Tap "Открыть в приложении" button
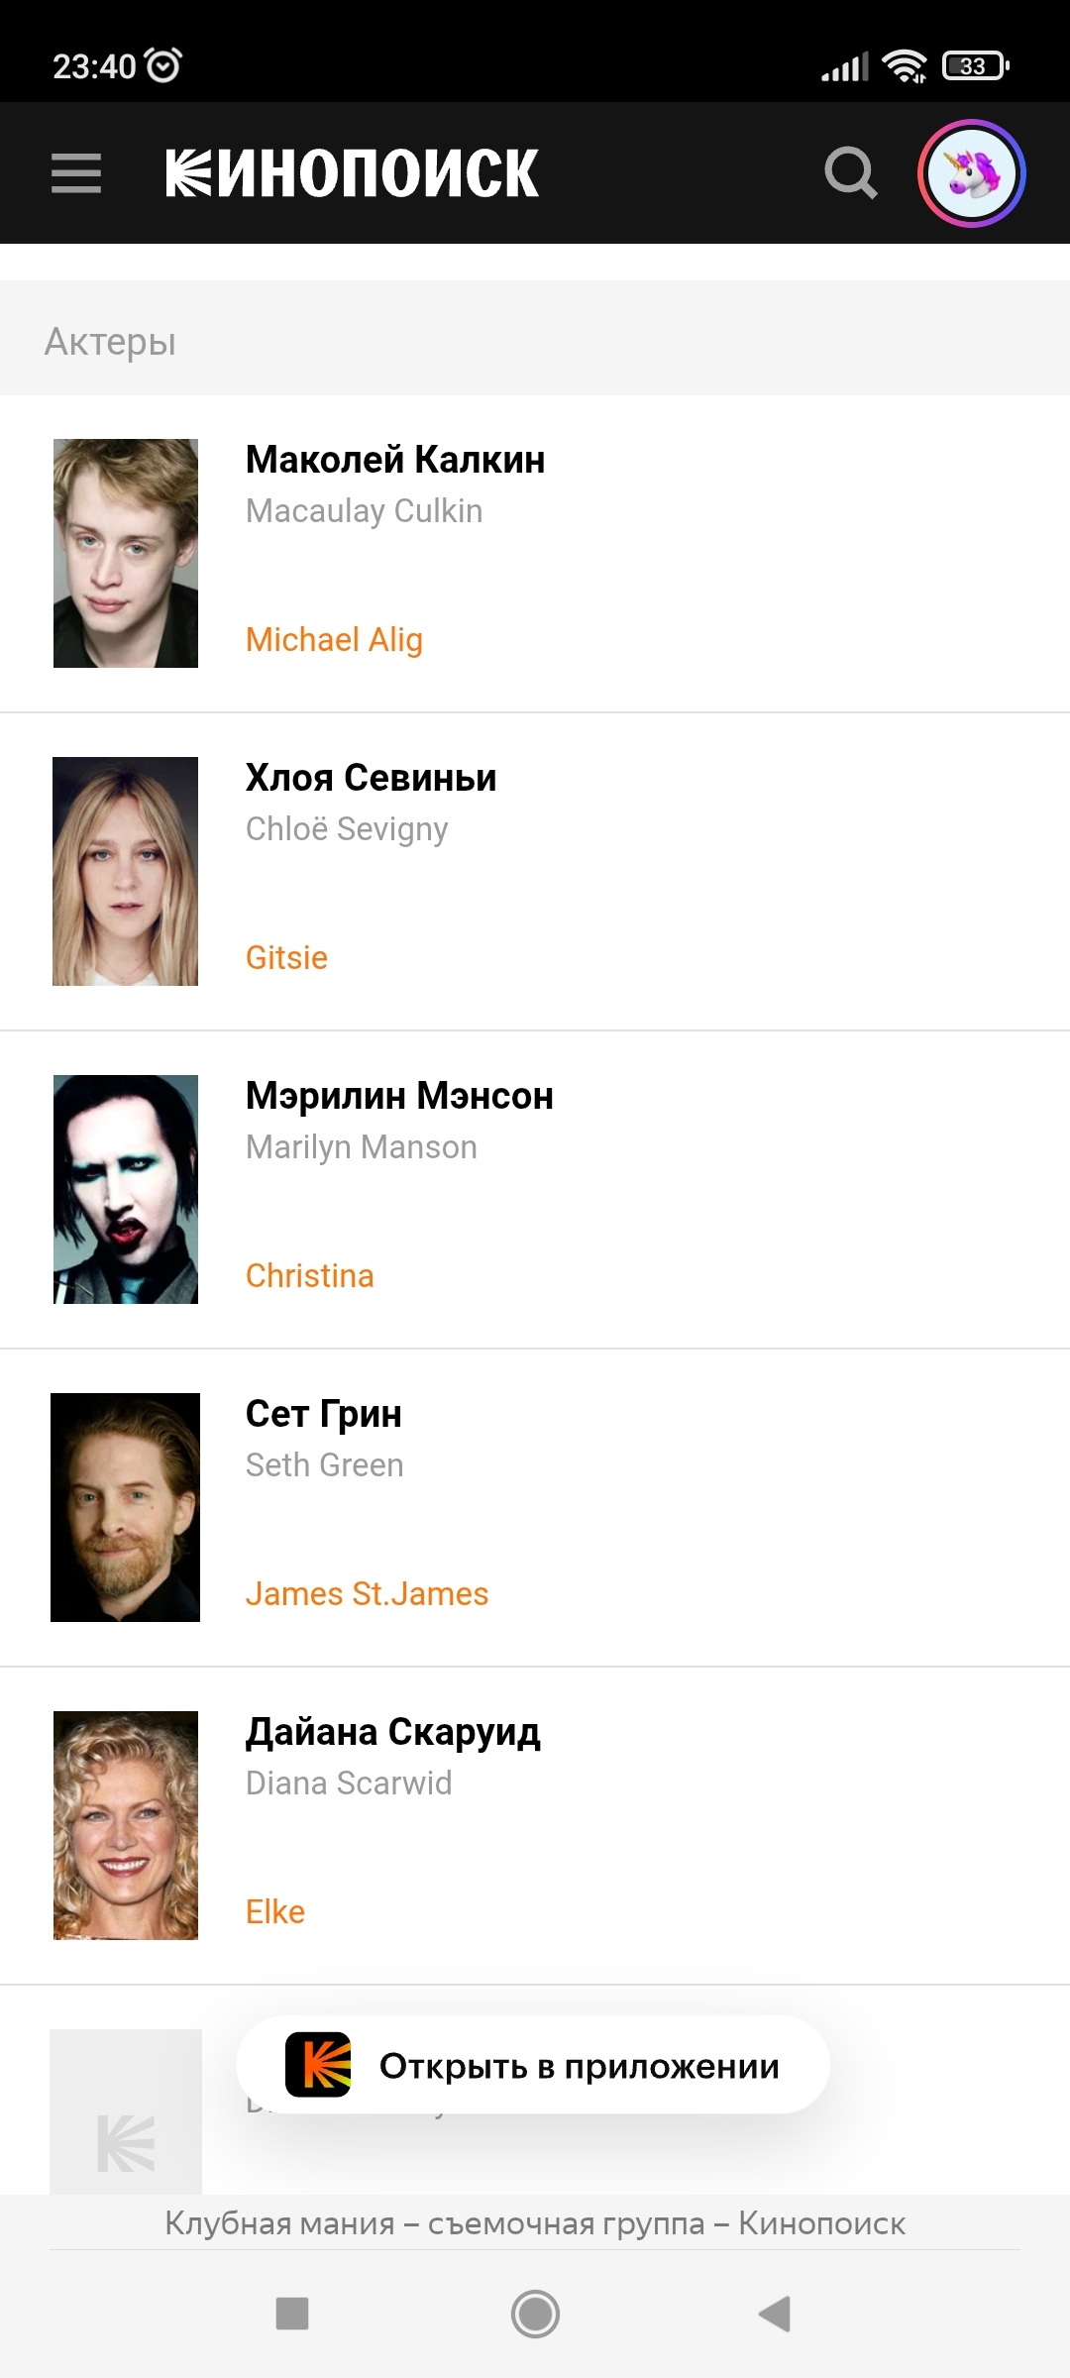Screen dimensions: 1070x2378 579,2067
